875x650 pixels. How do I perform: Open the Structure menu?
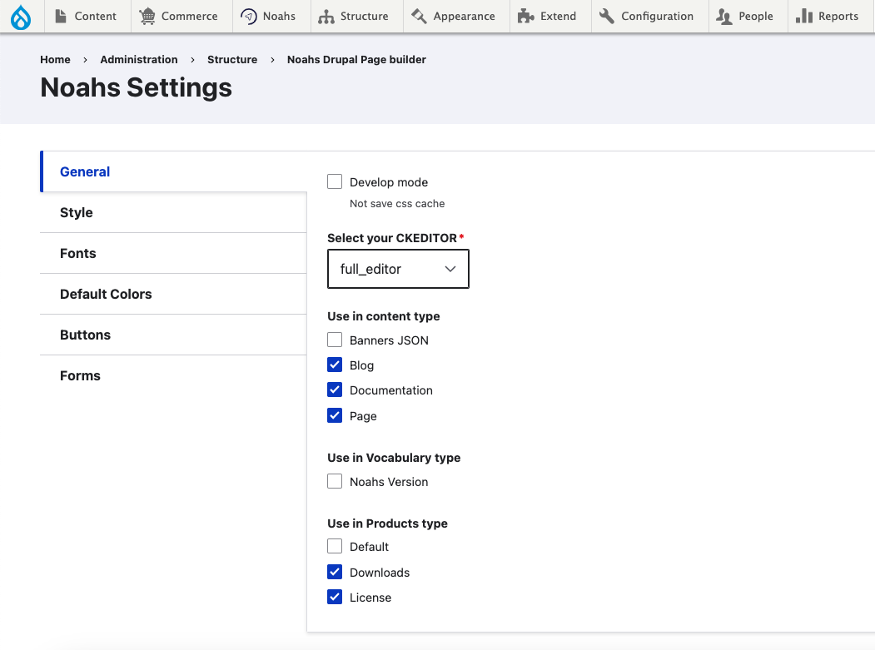click(356, 16)
